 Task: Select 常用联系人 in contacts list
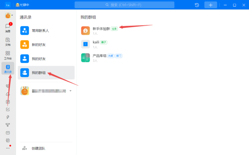pos(46,31)
